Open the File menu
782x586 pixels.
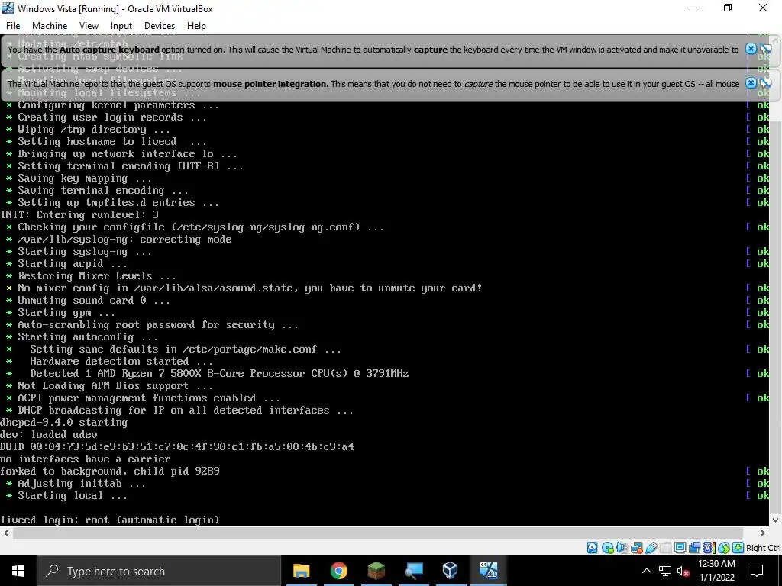tap(13, 26)
